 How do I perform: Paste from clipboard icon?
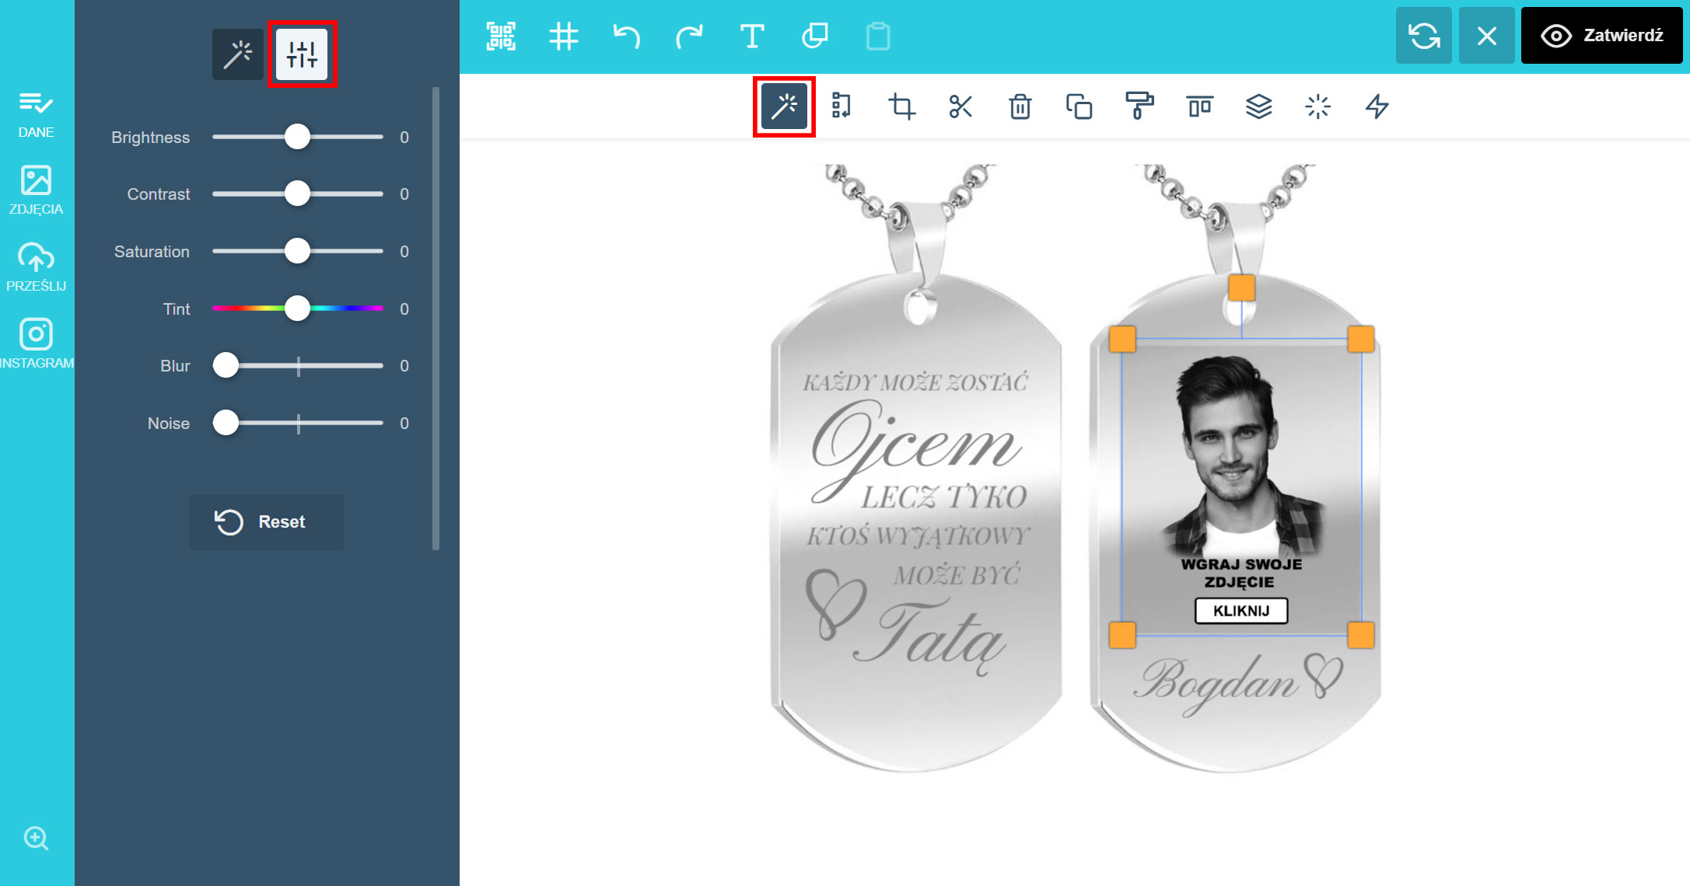point(878,37)
